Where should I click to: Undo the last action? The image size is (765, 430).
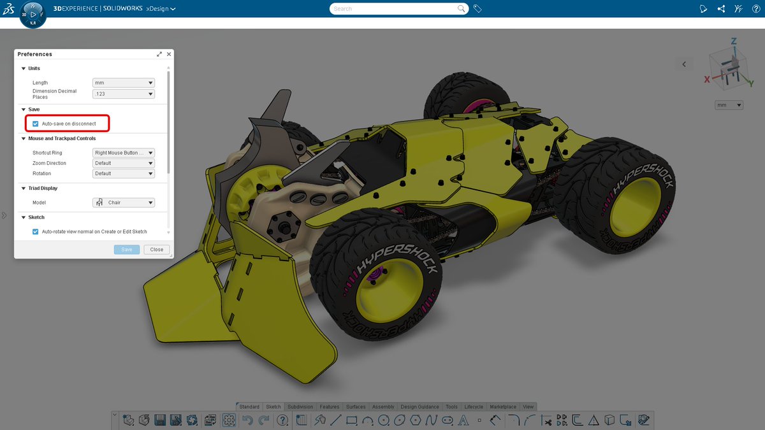pyautogui.click(x=248, y=420)
